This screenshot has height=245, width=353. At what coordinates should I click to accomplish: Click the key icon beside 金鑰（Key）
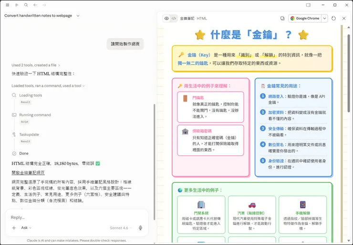click(x=181, y=55)
